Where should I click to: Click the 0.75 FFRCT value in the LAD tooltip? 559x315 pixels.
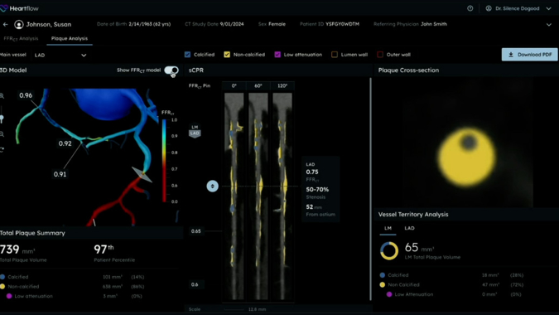click(312, 172)
